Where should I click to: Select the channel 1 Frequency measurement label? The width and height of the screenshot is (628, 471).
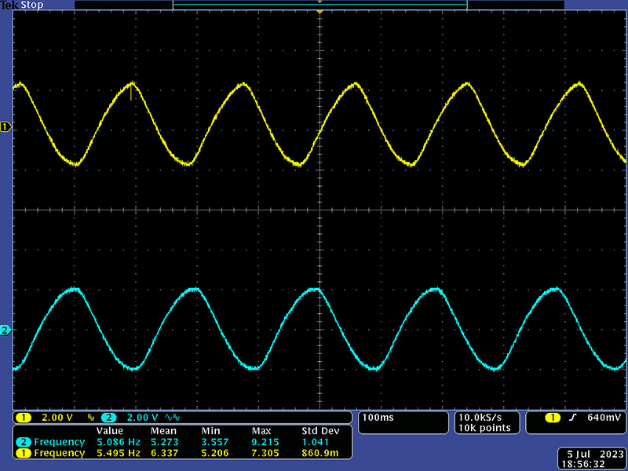pyautogui.click(x=60, y=453)
